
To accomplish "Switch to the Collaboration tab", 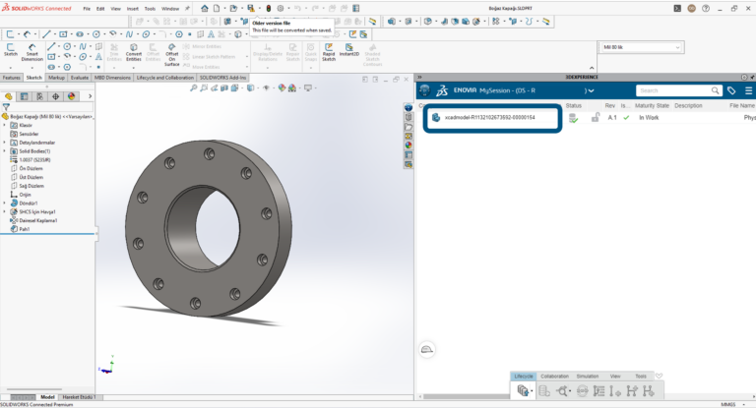I will click(x=554, y=376).
